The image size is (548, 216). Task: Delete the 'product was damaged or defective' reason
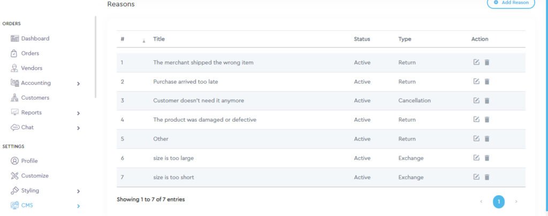click(x=487, y=119)
